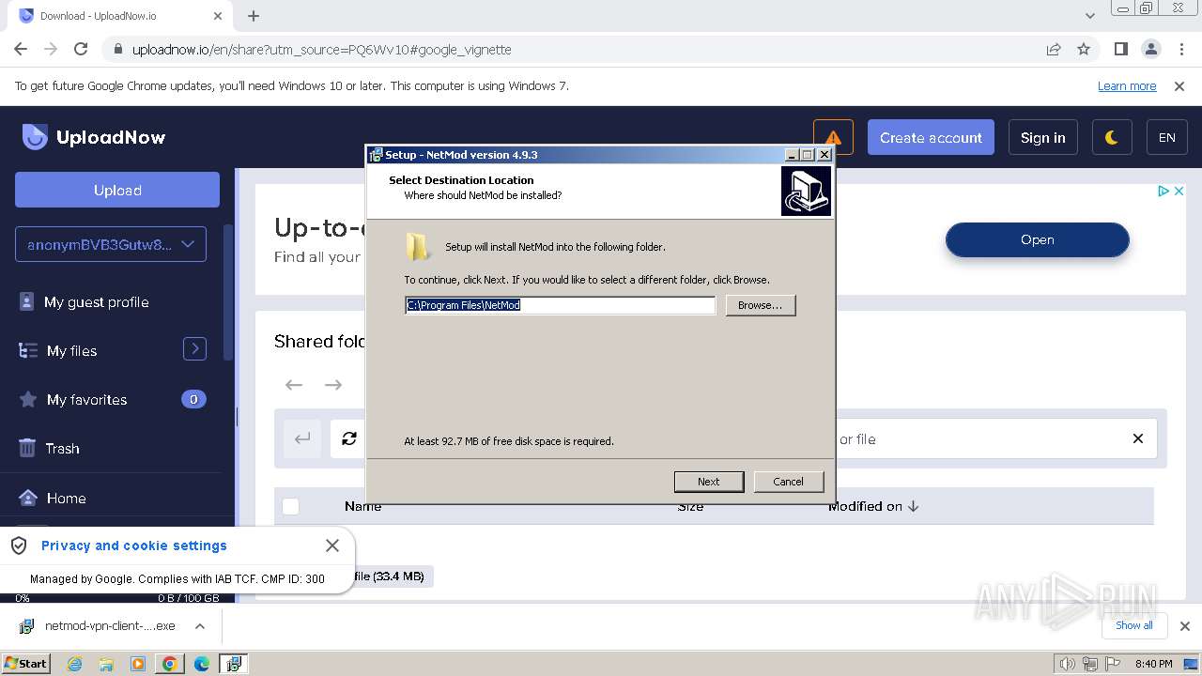
Task: Open the EN language selector
Action: 1167,137
